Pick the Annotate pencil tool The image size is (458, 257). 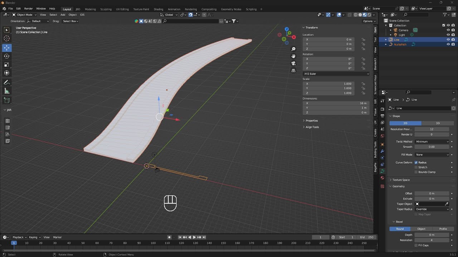click(7, 82)
